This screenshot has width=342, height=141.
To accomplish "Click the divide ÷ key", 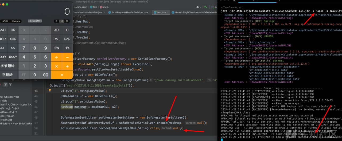I will tap(56, 57).
